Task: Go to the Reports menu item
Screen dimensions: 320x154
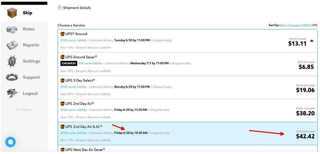Action: 31,45
